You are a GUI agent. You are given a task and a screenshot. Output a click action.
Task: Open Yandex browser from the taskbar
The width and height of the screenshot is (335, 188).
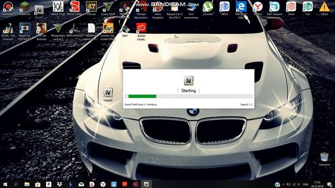coord(103,184)
